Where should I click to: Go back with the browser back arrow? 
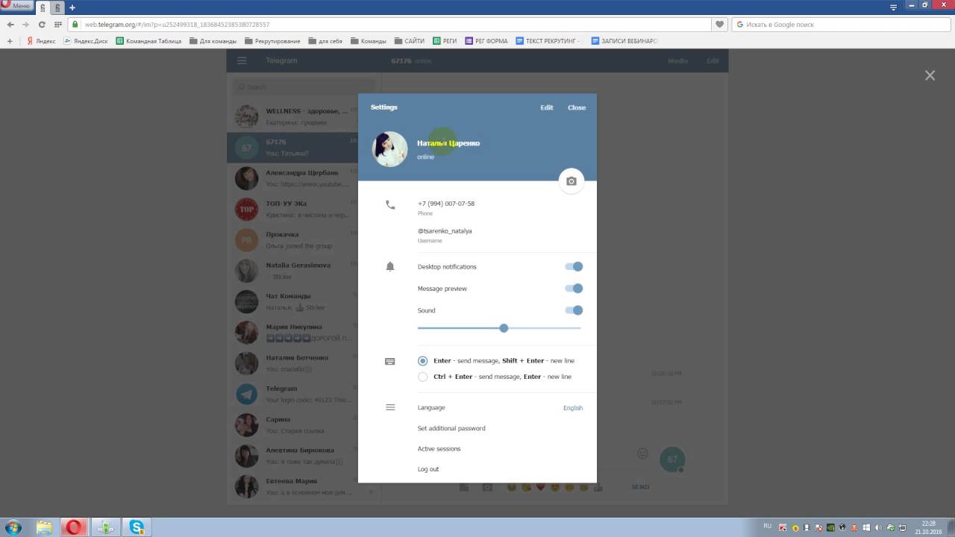(x=10, y=25)
